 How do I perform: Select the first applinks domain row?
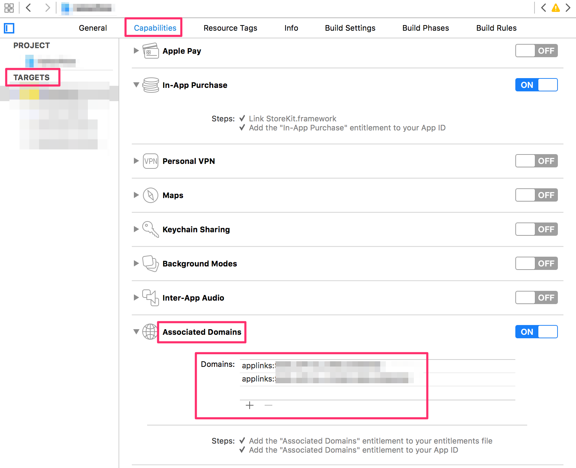pos(378,366)
